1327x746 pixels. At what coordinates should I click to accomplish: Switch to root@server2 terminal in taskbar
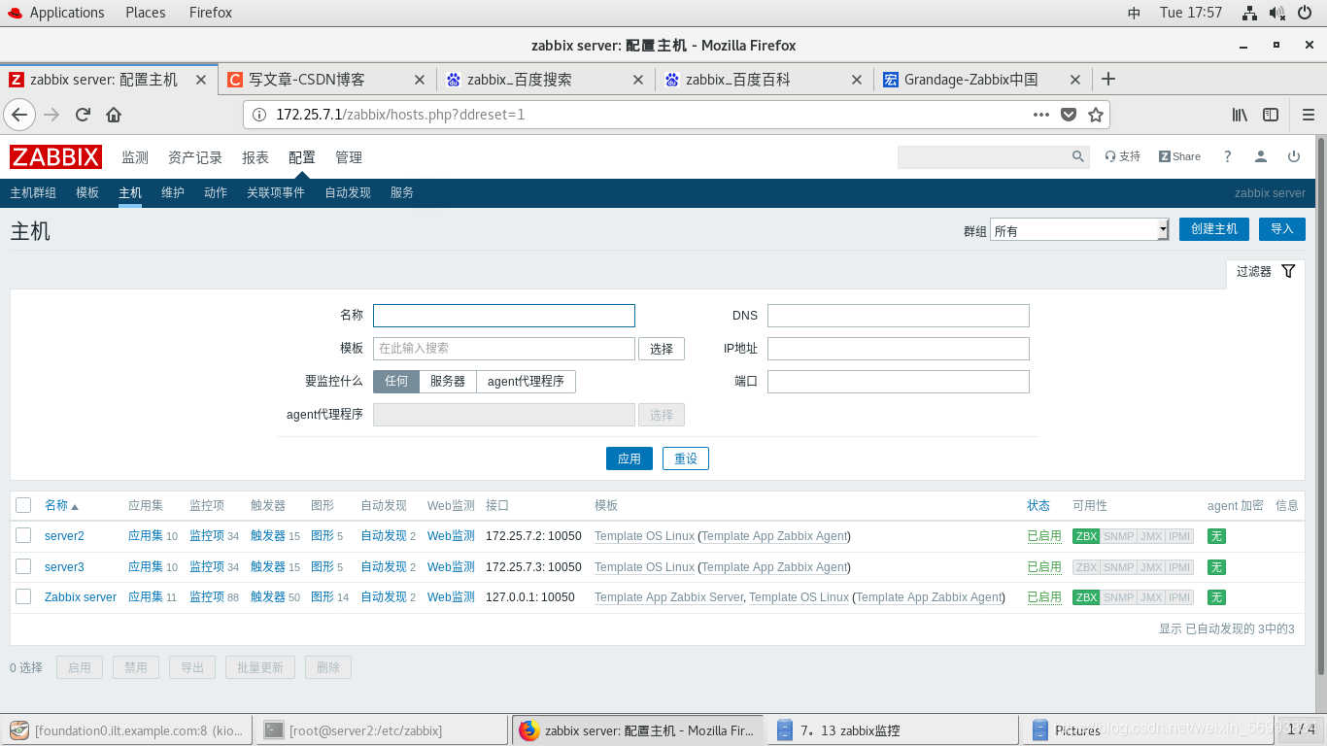[382, 729]
